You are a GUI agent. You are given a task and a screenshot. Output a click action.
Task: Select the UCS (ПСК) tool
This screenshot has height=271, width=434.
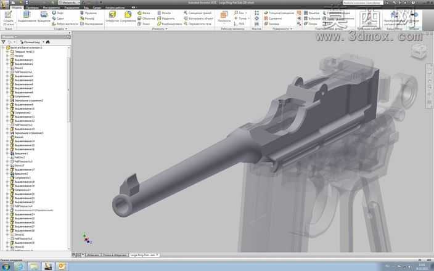click(239, 24)
